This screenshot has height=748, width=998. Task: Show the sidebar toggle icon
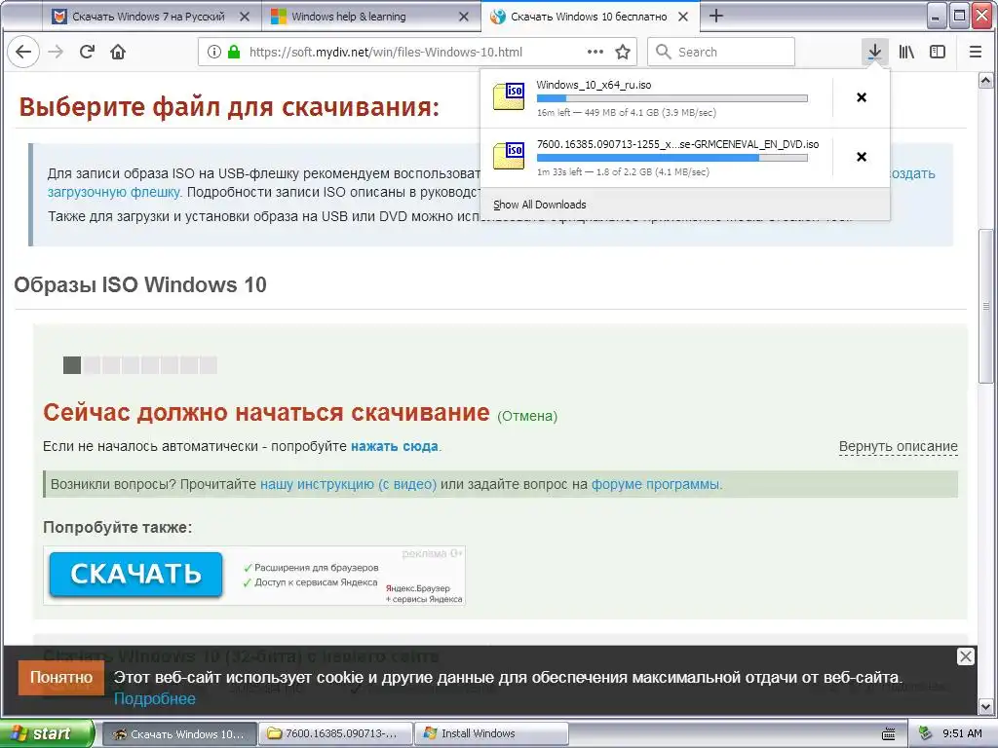point(938,52)
